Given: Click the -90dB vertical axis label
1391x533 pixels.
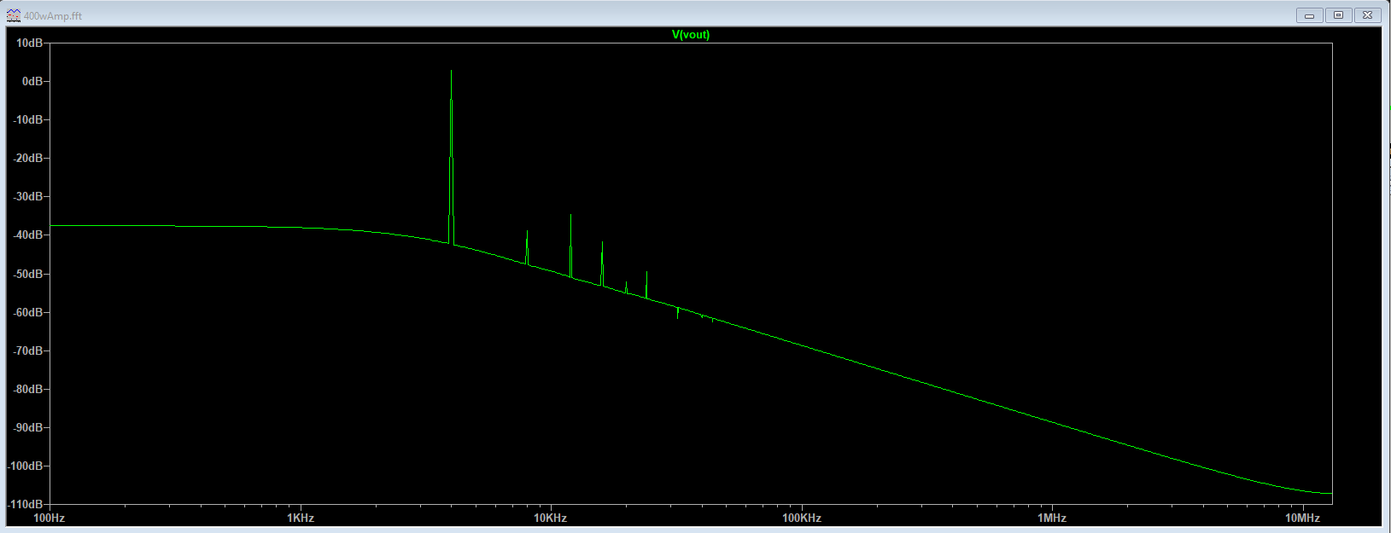Looking at the screenshot, I should [x=28, y=427].
